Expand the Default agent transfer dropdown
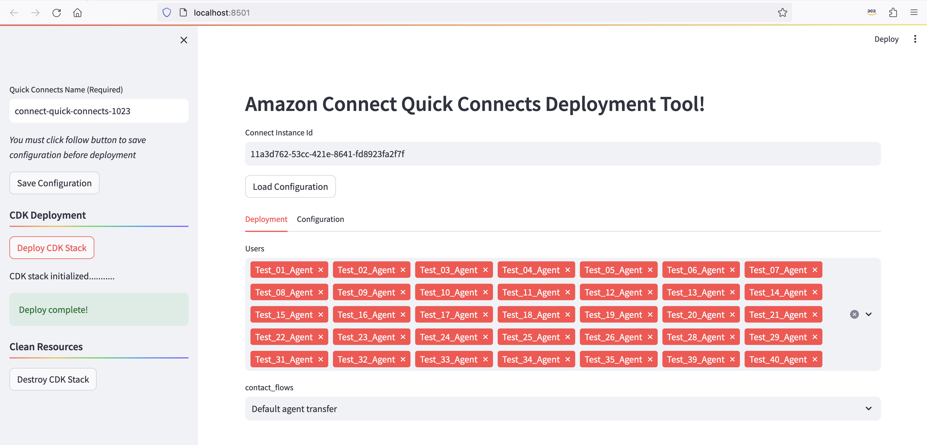This screenshot has width=927, height=445. pos(869,409)
